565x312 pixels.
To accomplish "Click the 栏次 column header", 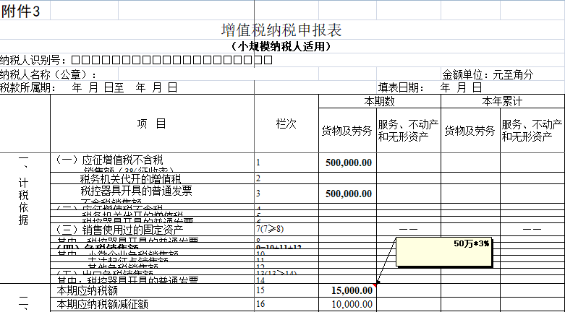I will coord(286,123).
